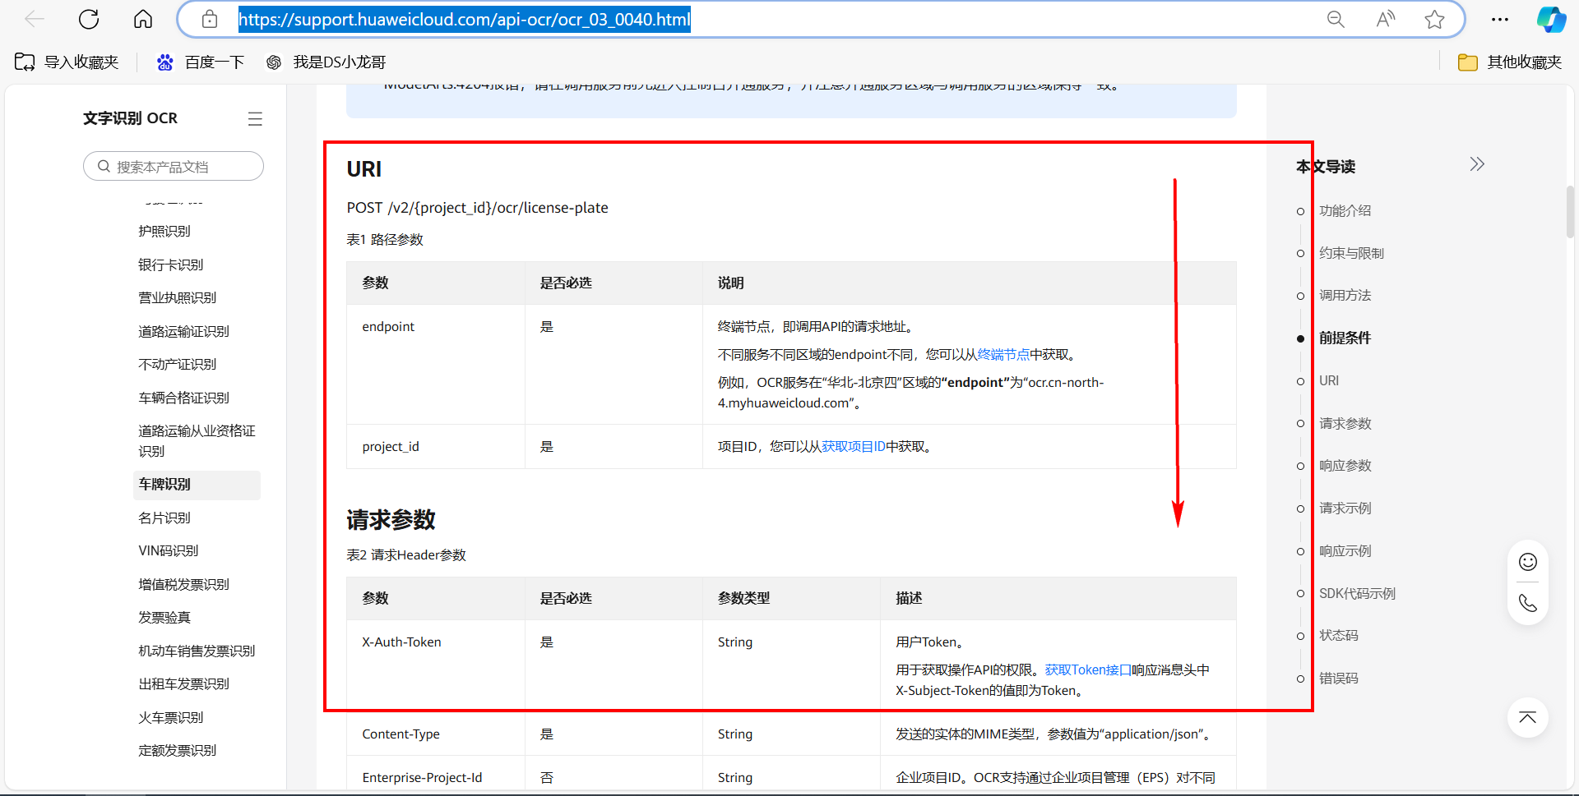This screenshot has height=796, width=1579.
Task: Open the smiley feedback icon
Action: click(1527, 562)
